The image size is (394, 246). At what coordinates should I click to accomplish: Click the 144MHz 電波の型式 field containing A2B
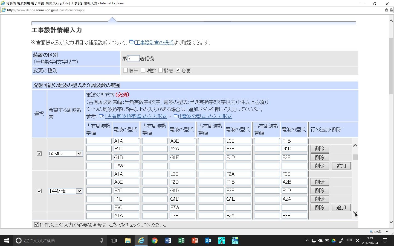(x=294, y=182)
